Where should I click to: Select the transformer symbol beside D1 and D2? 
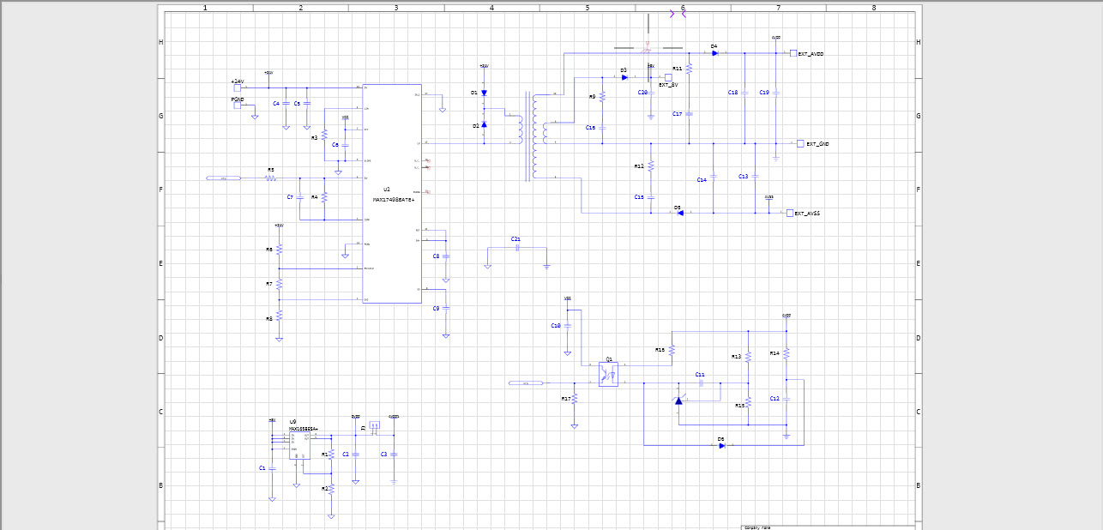533,137
